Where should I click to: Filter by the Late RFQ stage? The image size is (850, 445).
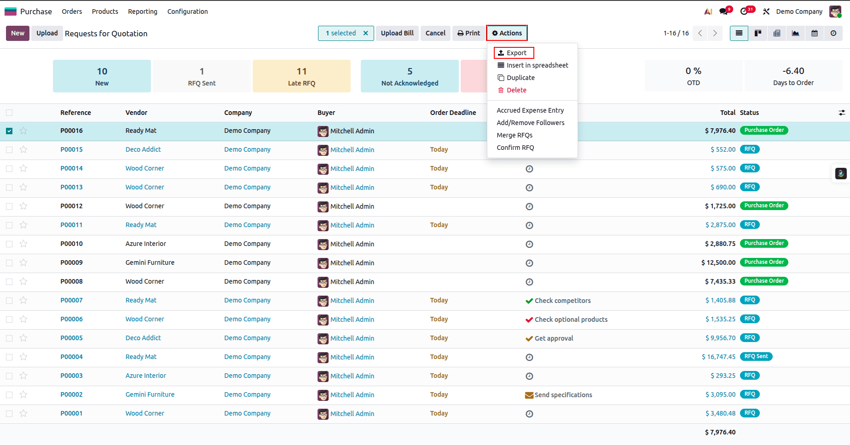pyautogui.click(x=301, y=76)
